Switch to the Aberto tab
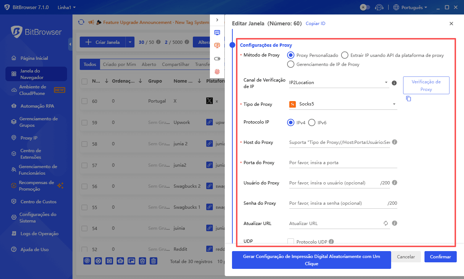This screenshot has width=464, height=279. pyautogui.click(x=149, y=64)
